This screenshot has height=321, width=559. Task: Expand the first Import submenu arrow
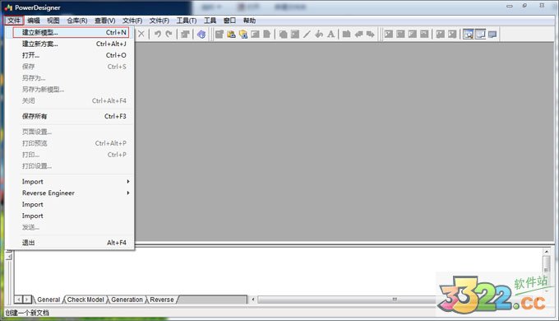tap(128, 181)
